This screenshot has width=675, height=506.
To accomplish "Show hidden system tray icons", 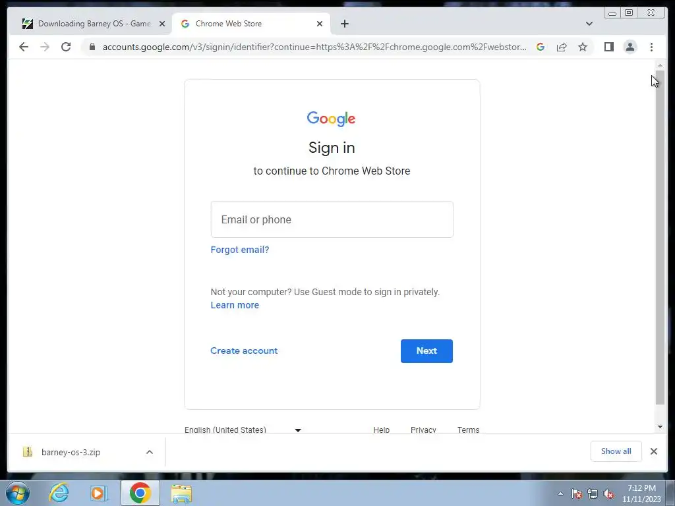I will pyautogui.click(x=560, y=493).
